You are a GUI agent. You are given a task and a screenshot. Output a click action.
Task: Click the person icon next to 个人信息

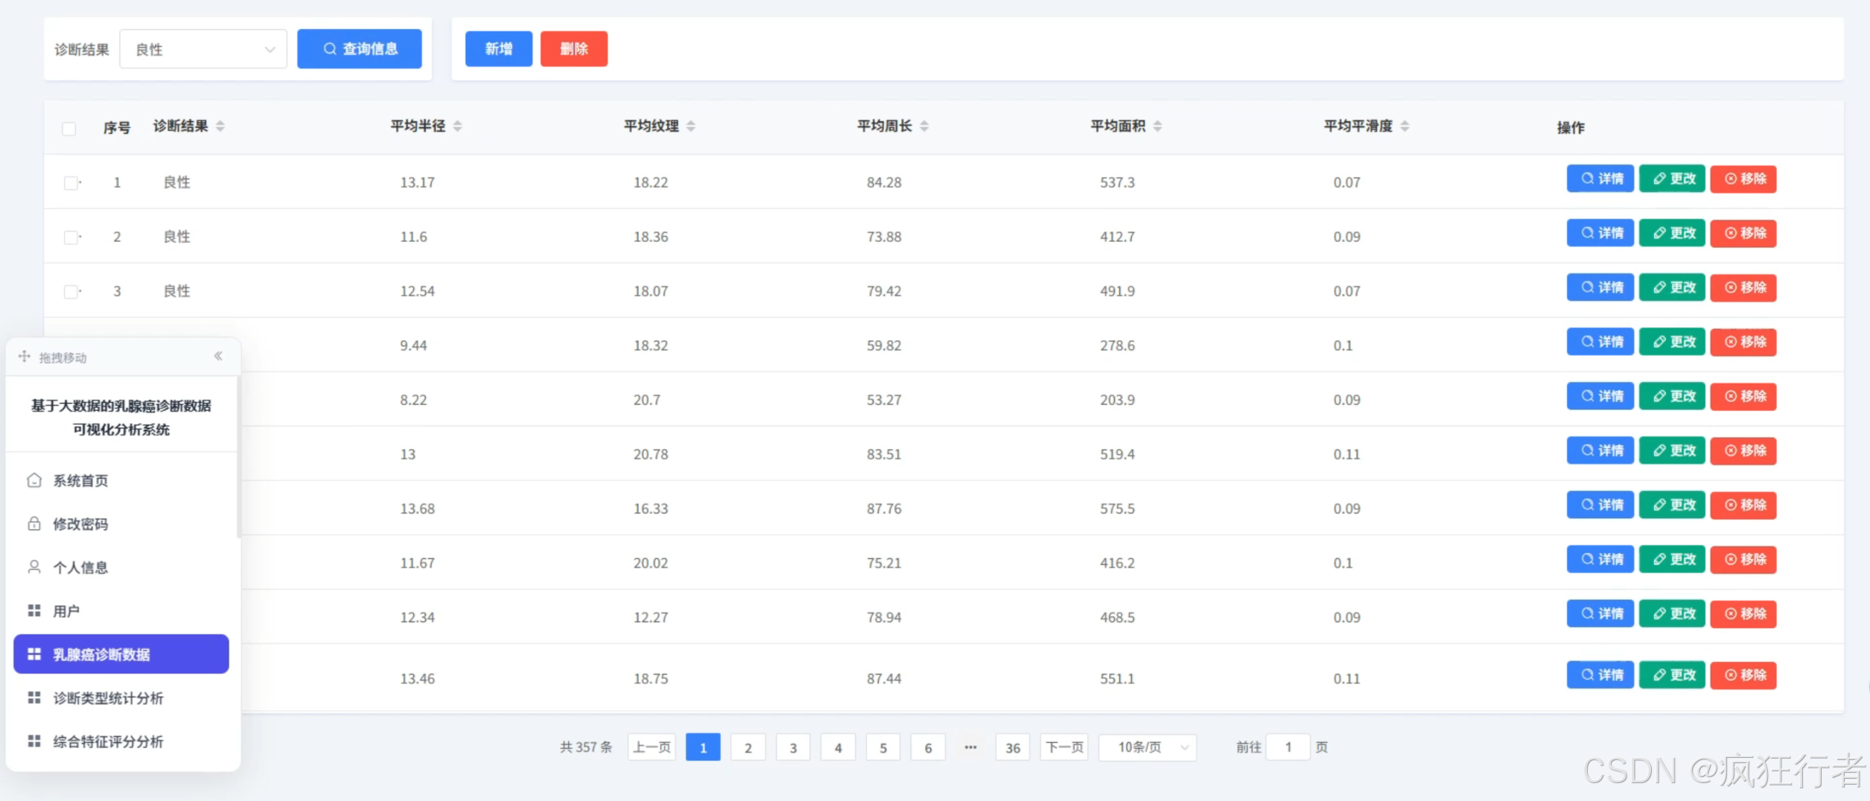[x=34, y=567]
